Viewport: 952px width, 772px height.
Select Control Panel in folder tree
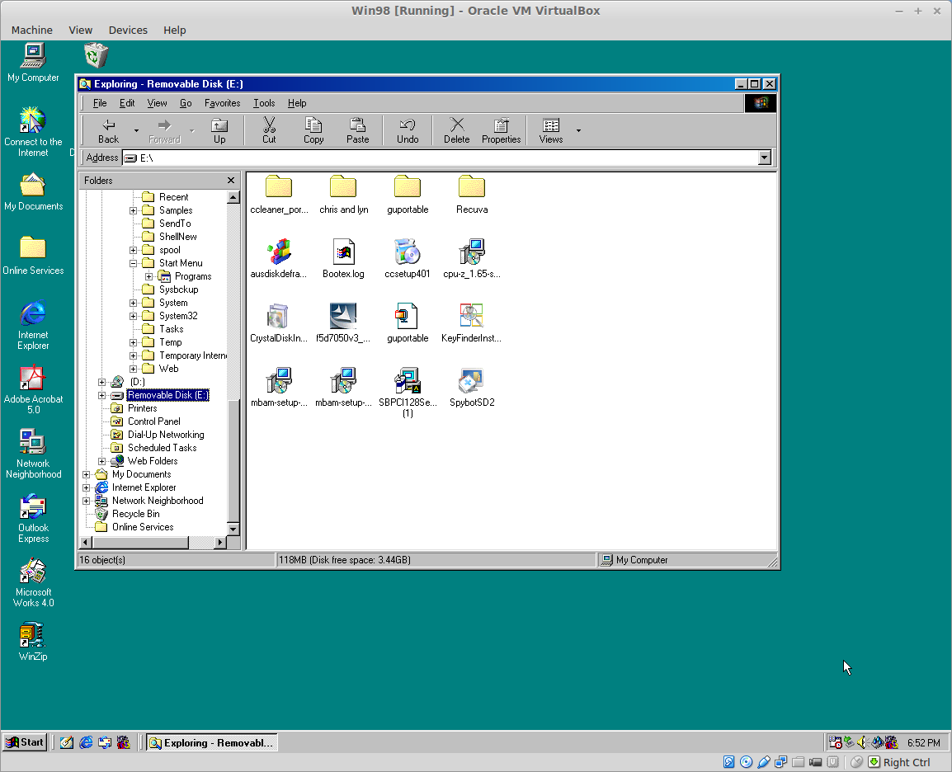pyautogui.click(x=153, y=421)
